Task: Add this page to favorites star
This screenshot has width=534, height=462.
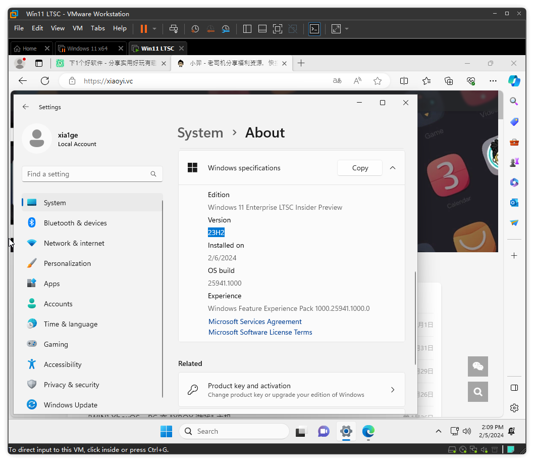Action: point(377,81)
